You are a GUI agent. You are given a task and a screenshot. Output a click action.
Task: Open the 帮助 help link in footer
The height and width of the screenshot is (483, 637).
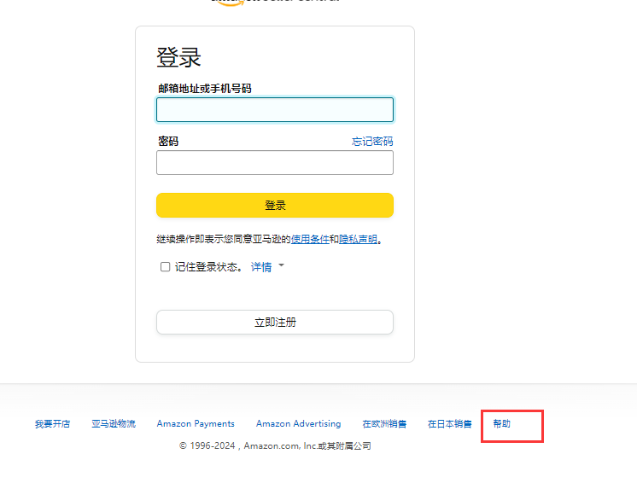point(502,424)
